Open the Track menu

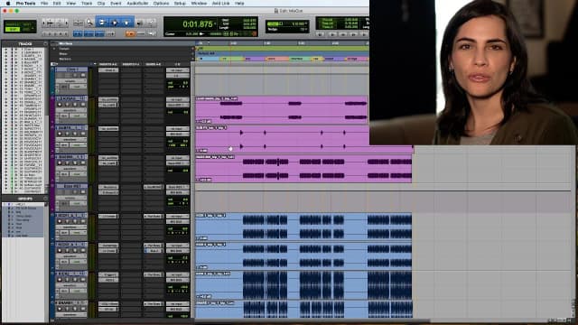[x=87, y=4]
